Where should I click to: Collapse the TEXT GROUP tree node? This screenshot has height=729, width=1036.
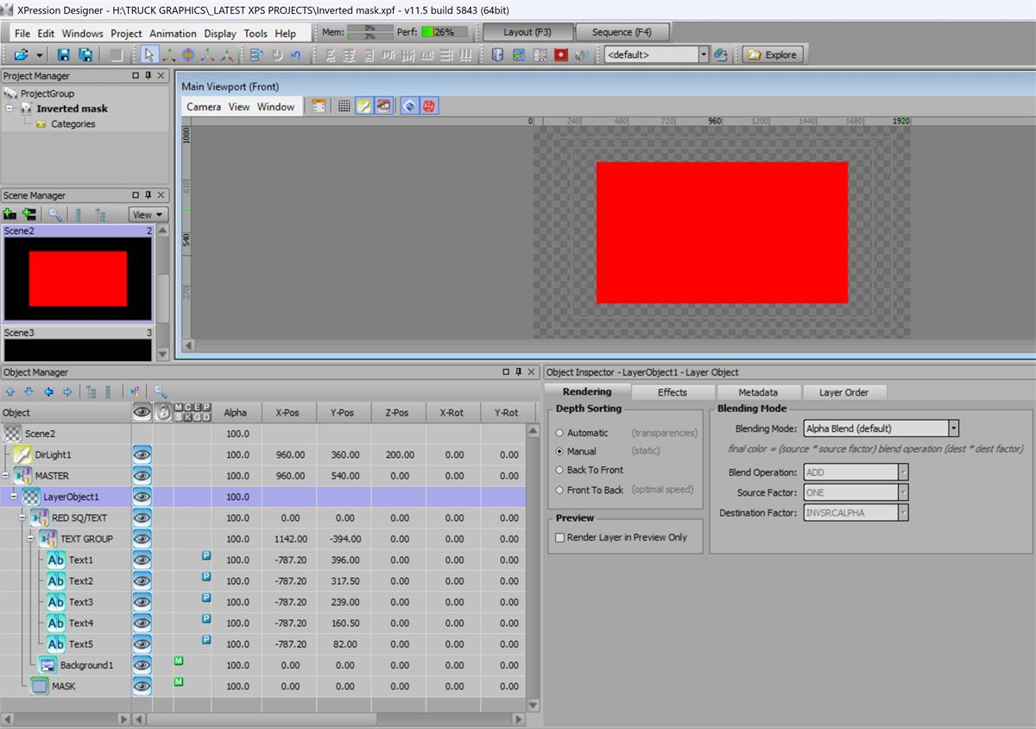click(x=30, y=539)
